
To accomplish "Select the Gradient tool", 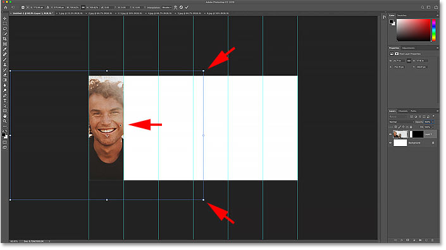I will click(5, 80).
